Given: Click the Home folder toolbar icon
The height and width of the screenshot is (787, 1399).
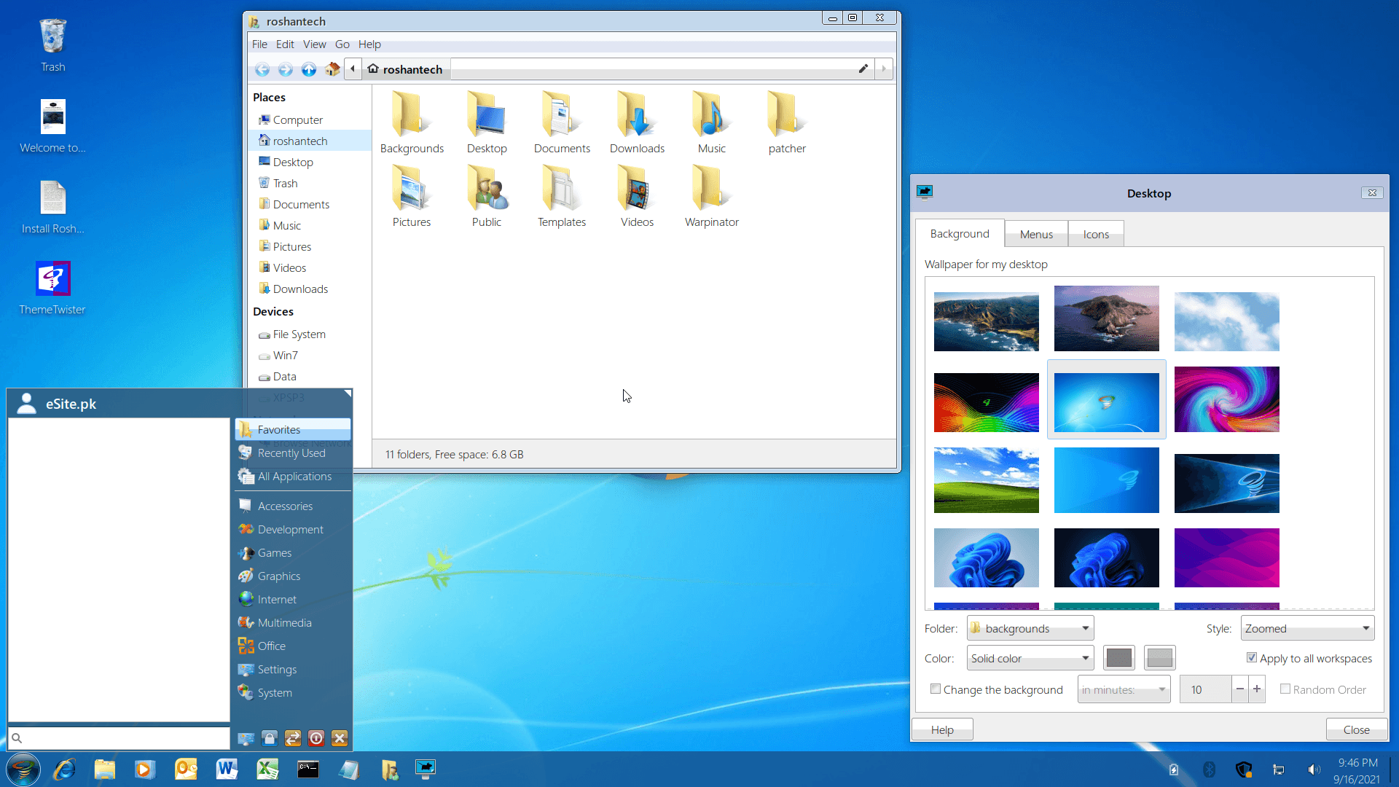Looking at the screenshot, I should pos(332,69).
